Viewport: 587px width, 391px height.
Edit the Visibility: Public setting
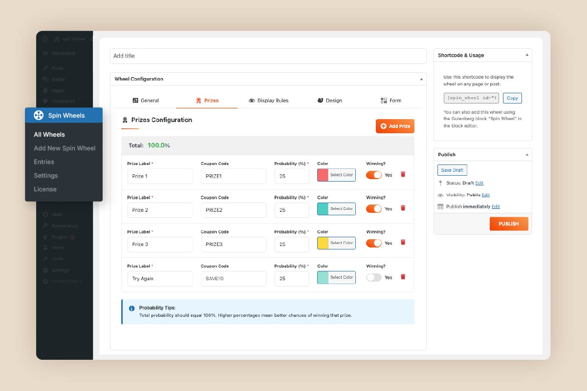[x=485, y=195]
